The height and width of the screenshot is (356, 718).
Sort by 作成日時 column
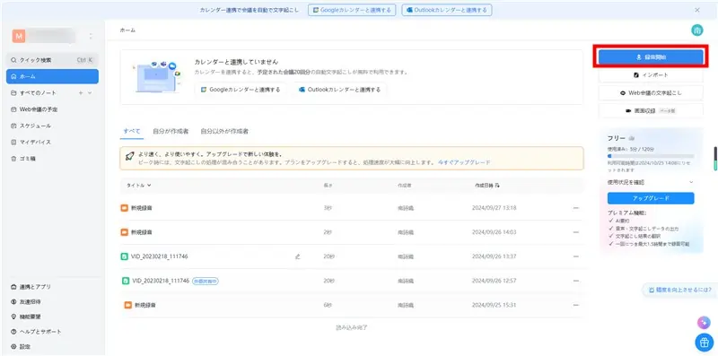click(x=487, y=186)
